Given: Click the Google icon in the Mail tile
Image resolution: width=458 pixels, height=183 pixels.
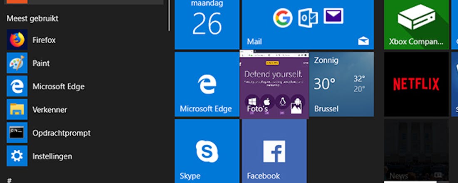Looking at the screenshot, I should pos(283,18).
